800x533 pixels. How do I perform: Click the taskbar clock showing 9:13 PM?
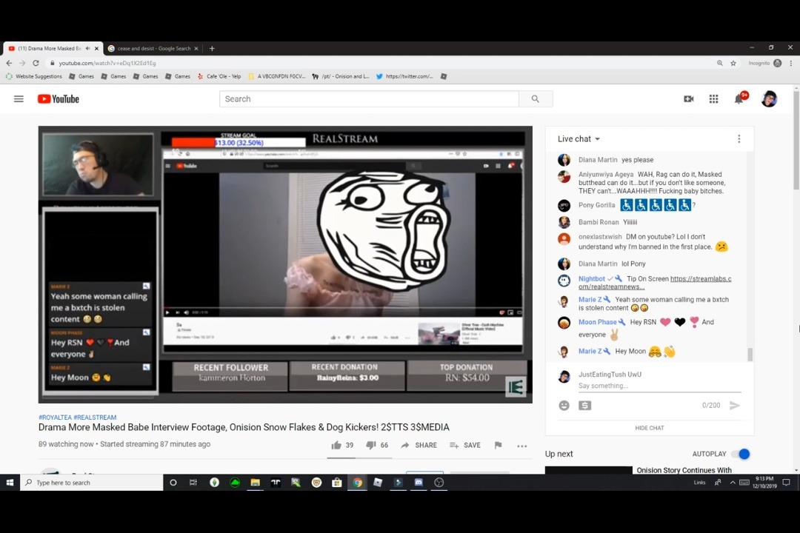tap(764, 483)
